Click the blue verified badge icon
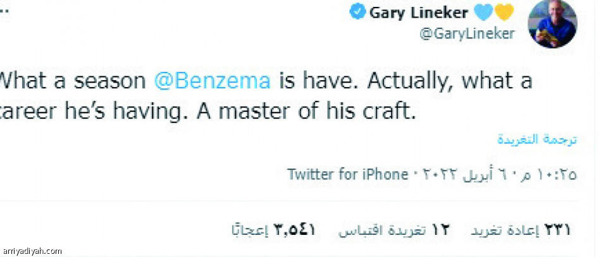 358,13
